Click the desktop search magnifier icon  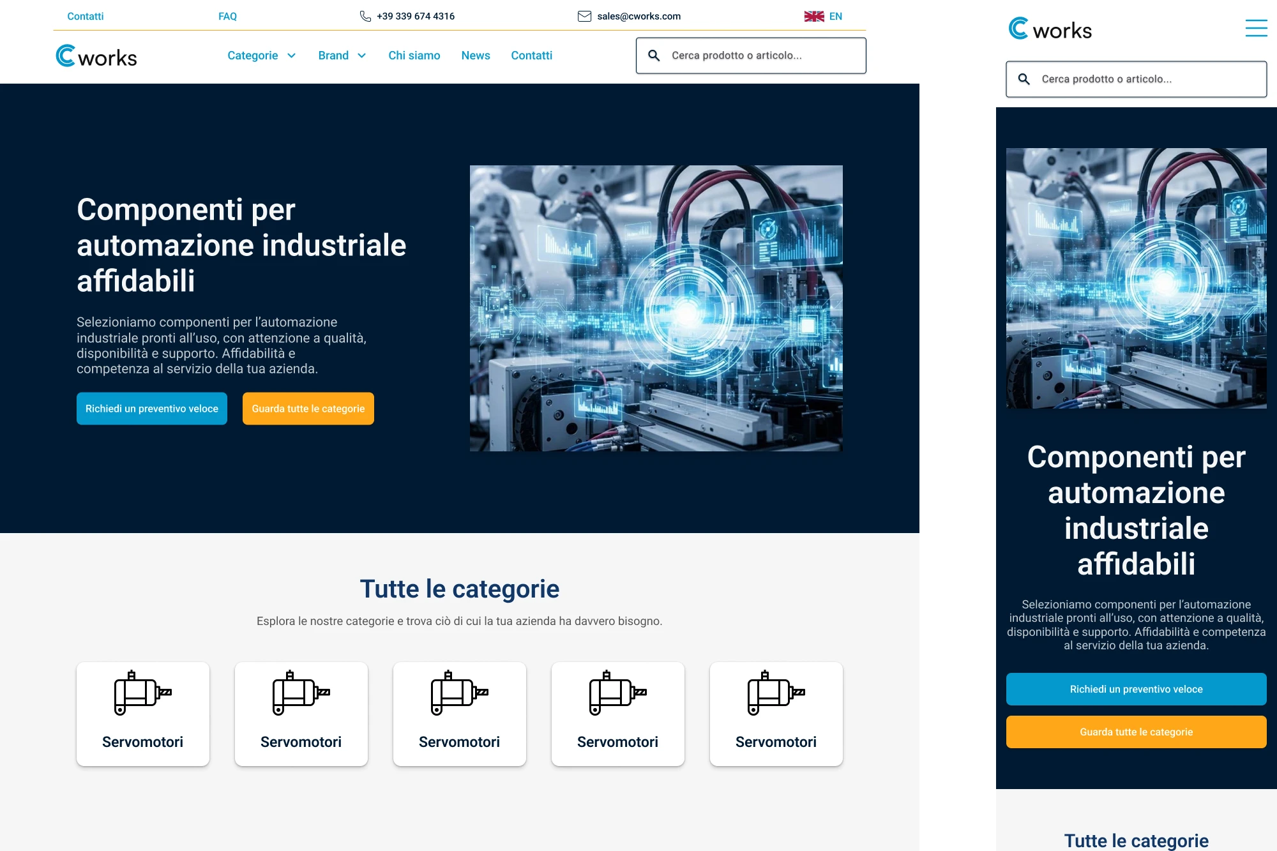tap(654, 56)
